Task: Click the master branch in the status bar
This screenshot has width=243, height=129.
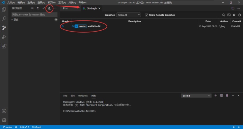Action: tap(7, 127)
